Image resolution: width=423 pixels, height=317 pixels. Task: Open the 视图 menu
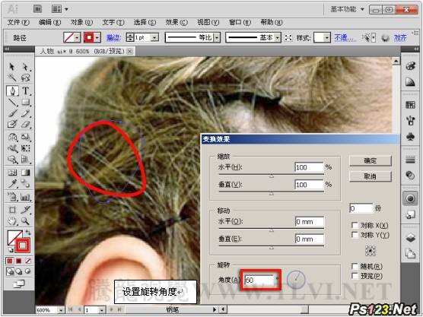(x=208, y=22)
